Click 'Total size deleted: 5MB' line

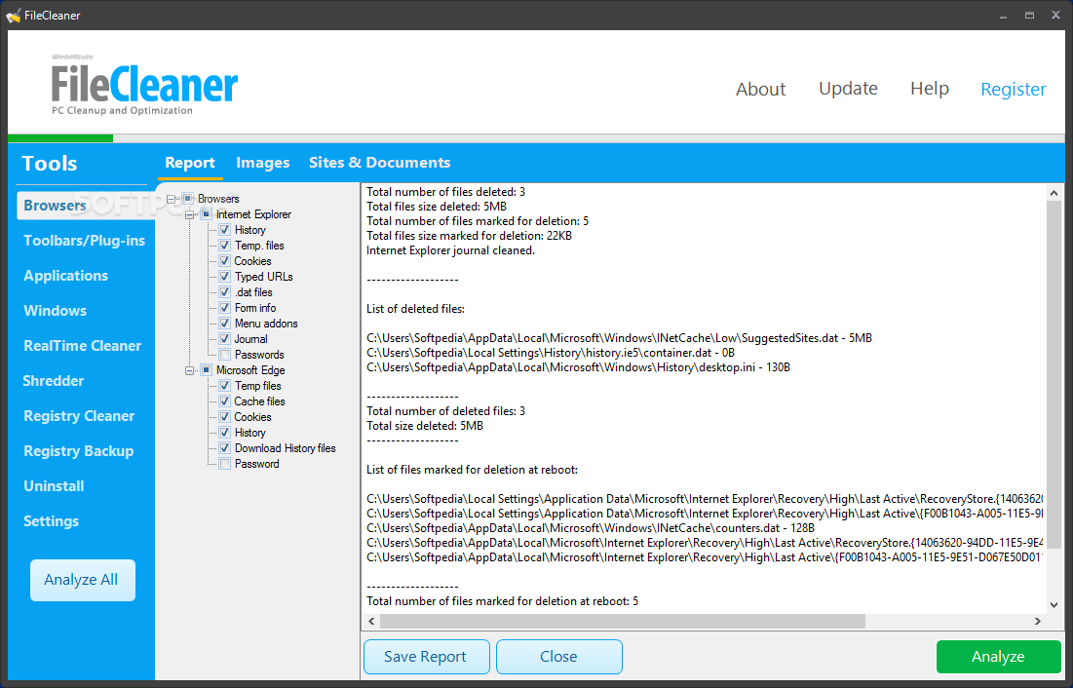tap(425, 426)
